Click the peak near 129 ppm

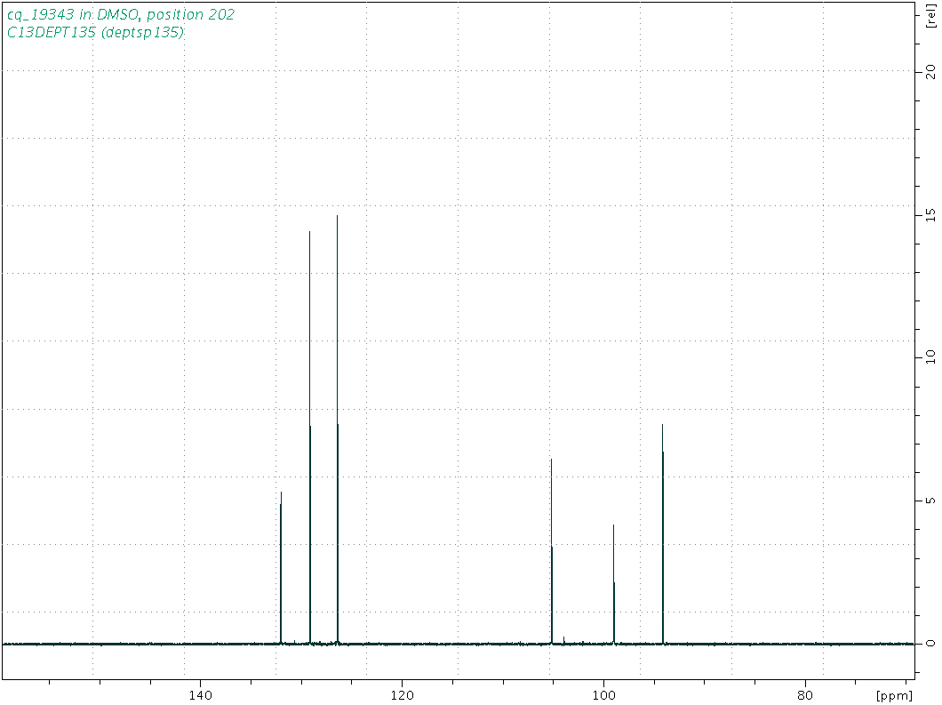(310, 437)
